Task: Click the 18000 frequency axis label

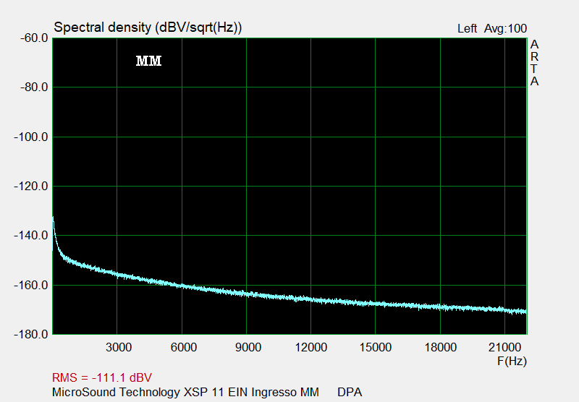Action: [x=441, y=348]
